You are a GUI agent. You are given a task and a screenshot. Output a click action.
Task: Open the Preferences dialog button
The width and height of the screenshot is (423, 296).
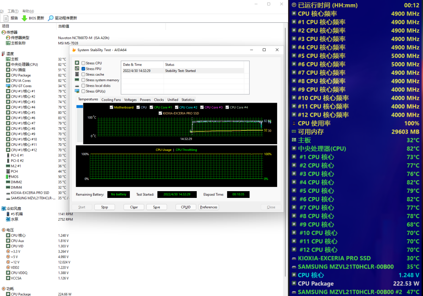coord(209,207)
